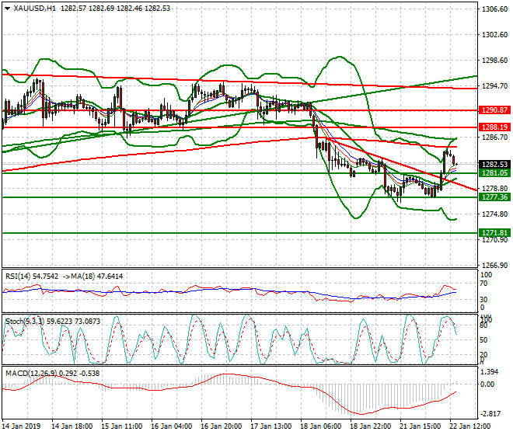
Task: Click the 21 Jan 15:00 time axis label
Action: pos(420,426)
